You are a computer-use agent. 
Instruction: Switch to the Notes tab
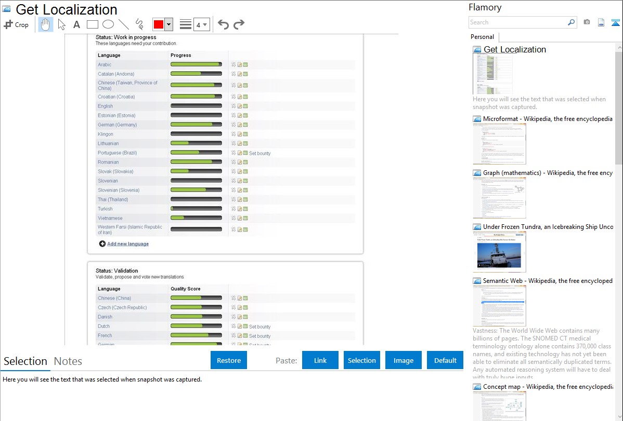[68, 361]
